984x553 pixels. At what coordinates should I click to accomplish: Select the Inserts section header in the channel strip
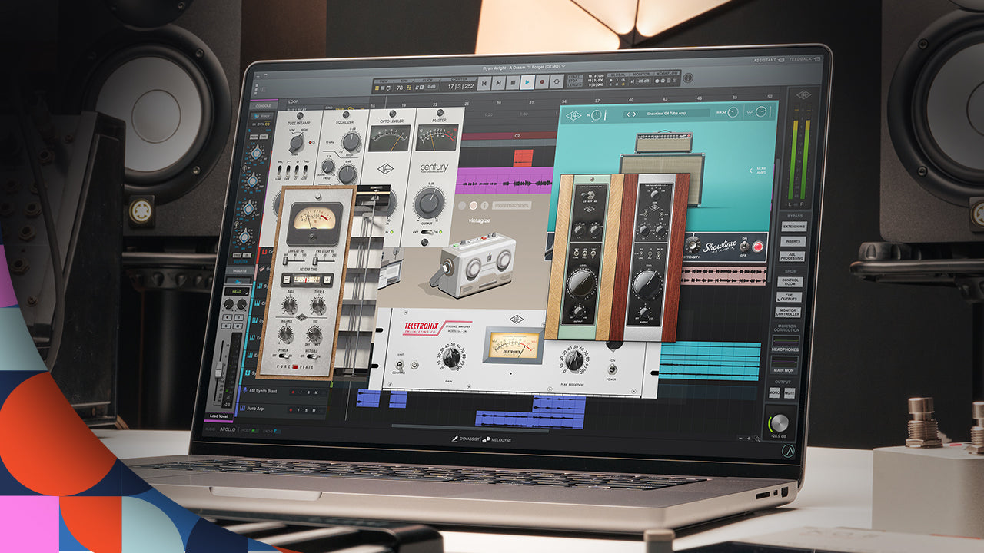(x=240, y=270)
